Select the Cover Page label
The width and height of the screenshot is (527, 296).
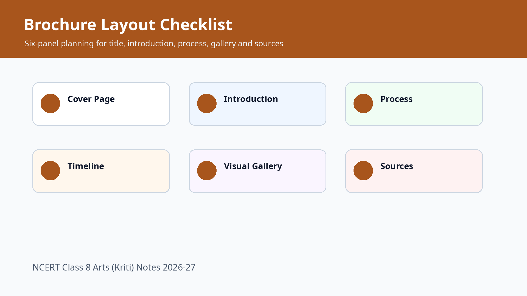91,99
